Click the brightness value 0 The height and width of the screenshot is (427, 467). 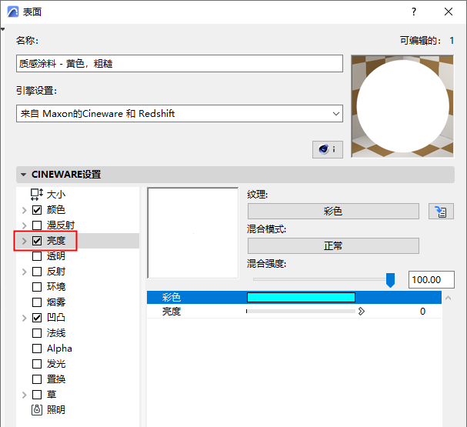(x=422, y=312)
